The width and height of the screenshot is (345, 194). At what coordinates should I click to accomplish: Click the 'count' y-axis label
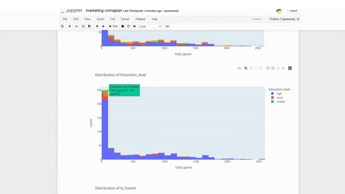pyautogui.click(x=91, y=123)
